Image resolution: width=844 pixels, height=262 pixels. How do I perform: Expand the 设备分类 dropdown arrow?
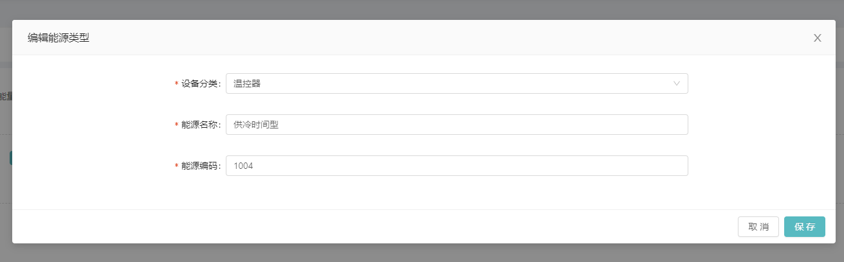(x=676, y=83)
